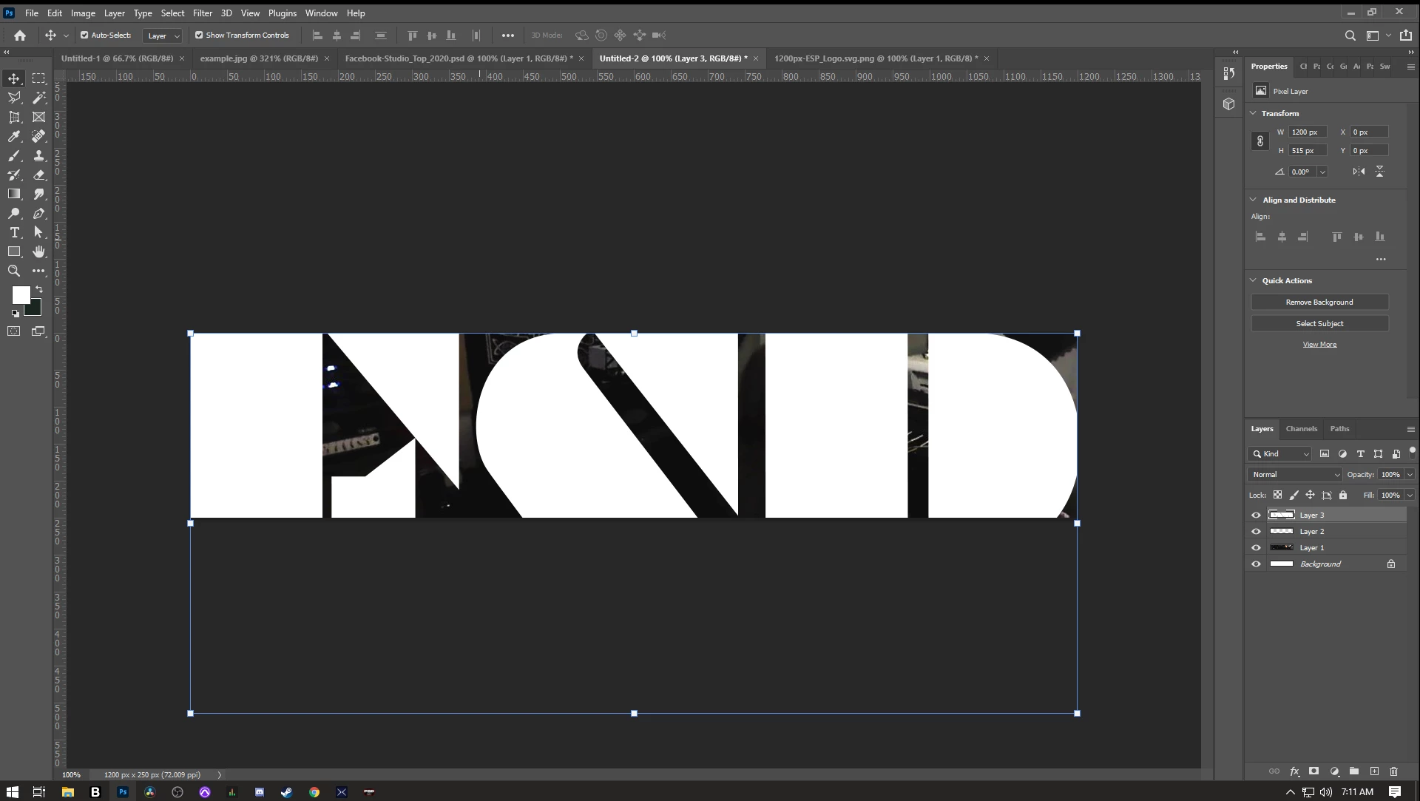Activate the Zoom tool in toolbar
This screenshot has height=801, width=1420.
[x=14, y=271]
